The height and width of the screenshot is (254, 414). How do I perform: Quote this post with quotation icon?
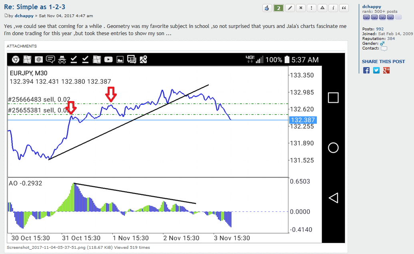coord(344,8)
